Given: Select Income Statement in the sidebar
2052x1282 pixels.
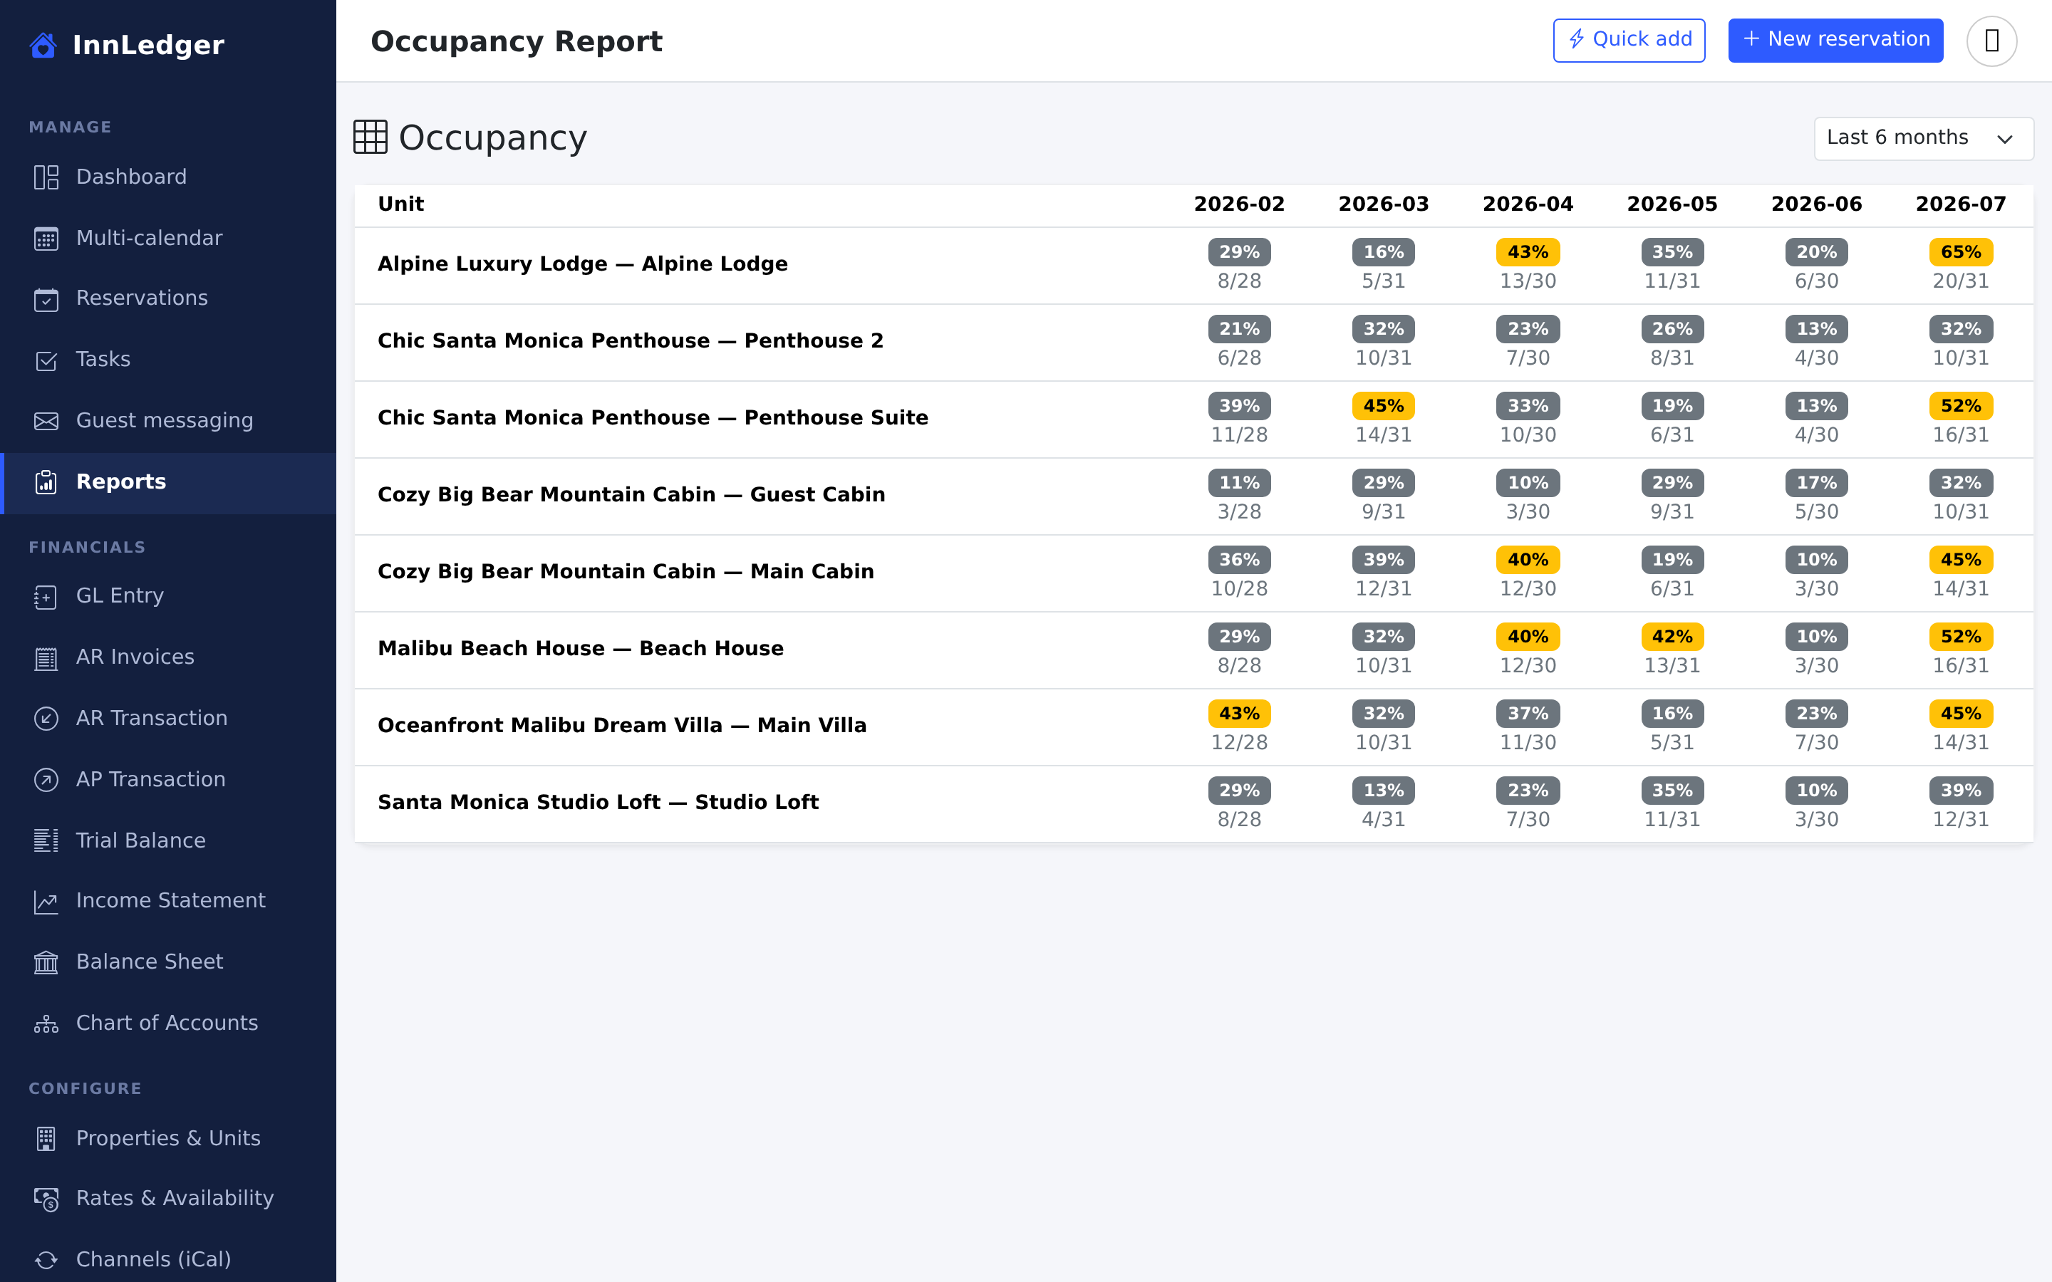Looking at the screenshot, I should (168, 901).
